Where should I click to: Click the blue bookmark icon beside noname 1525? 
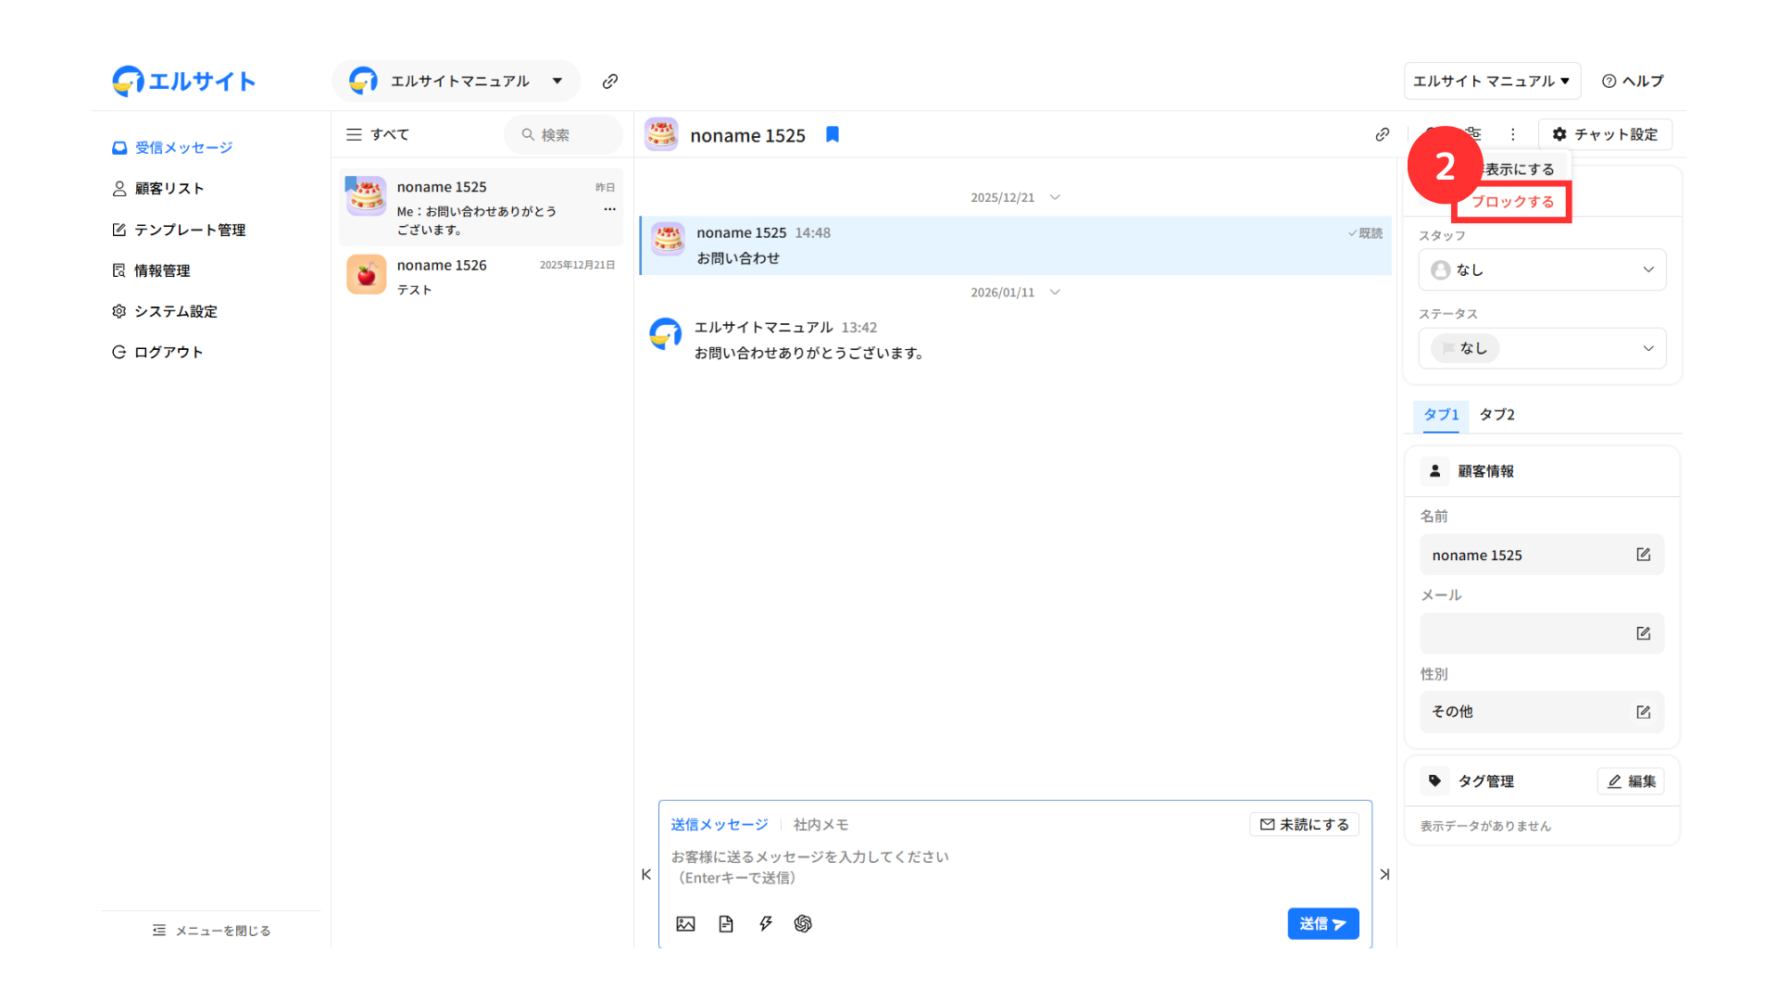coord(833,135)
